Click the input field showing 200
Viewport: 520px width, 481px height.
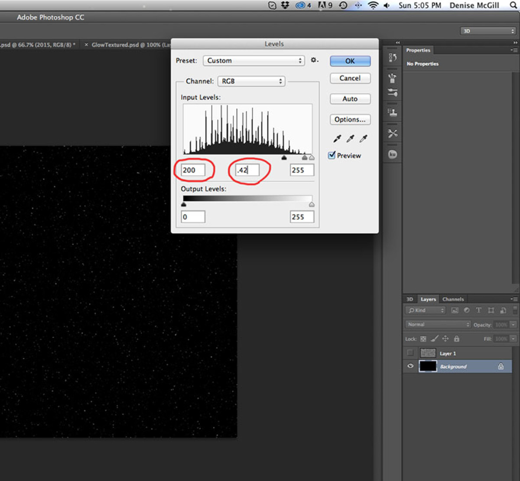coord(193,170)
